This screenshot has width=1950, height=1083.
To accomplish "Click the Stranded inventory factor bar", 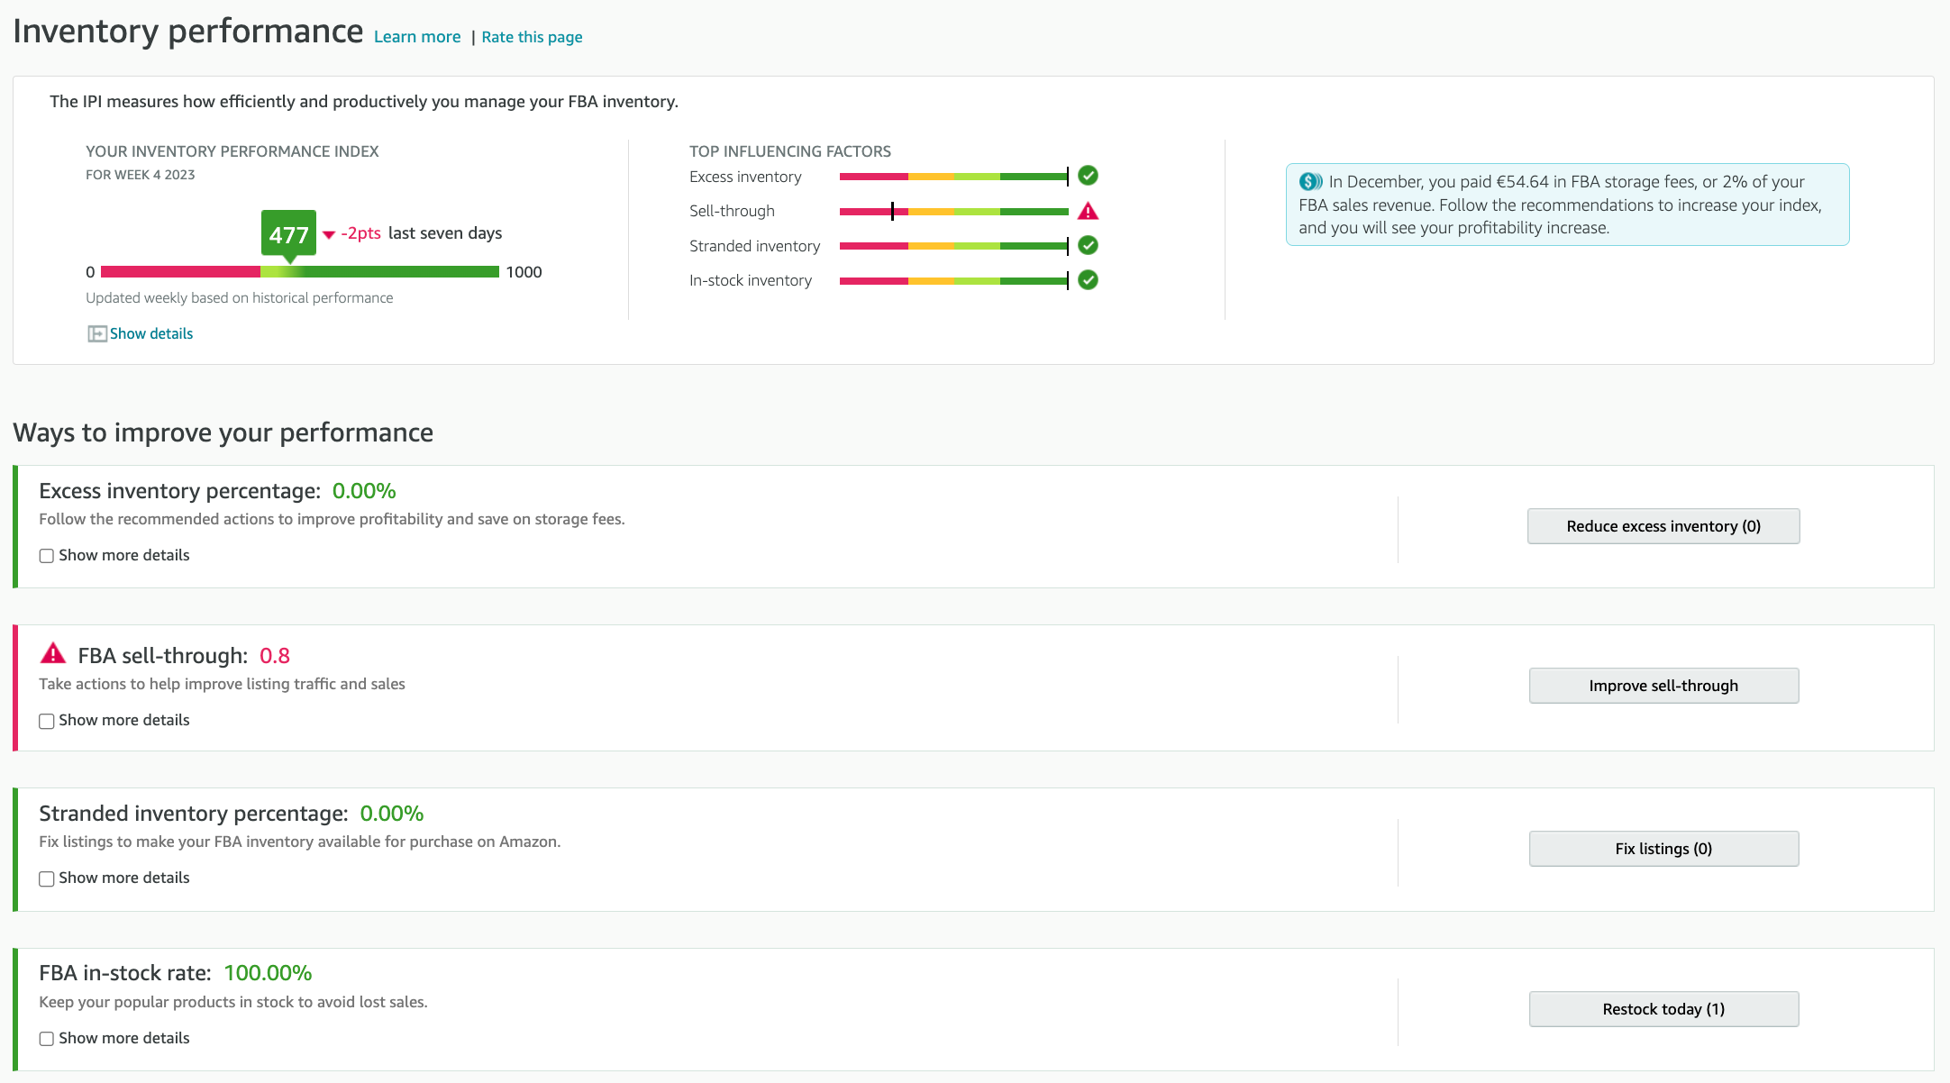I will 953,246.
